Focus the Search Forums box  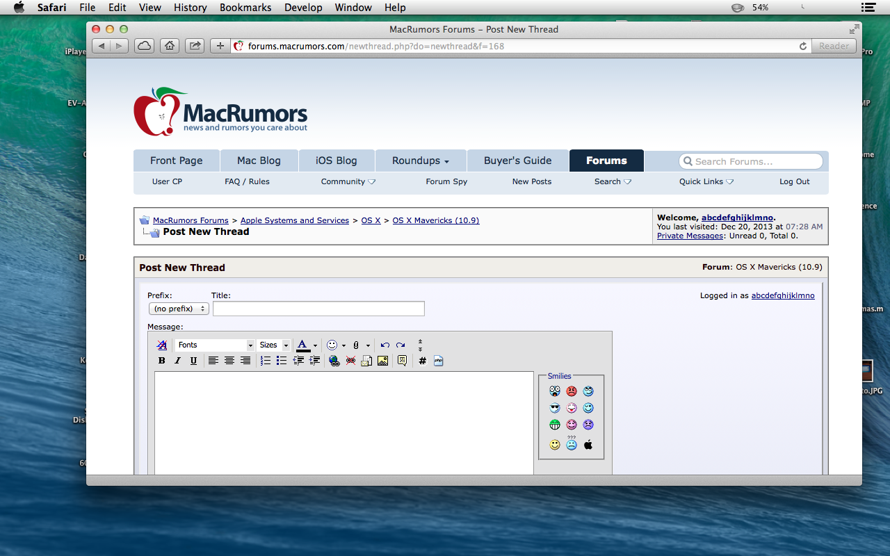pyautogui.click(x=751, y=161)
